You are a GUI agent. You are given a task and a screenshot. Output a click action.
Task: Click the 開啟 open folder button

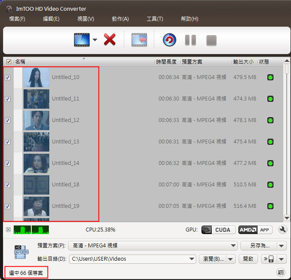pos(248,259)
